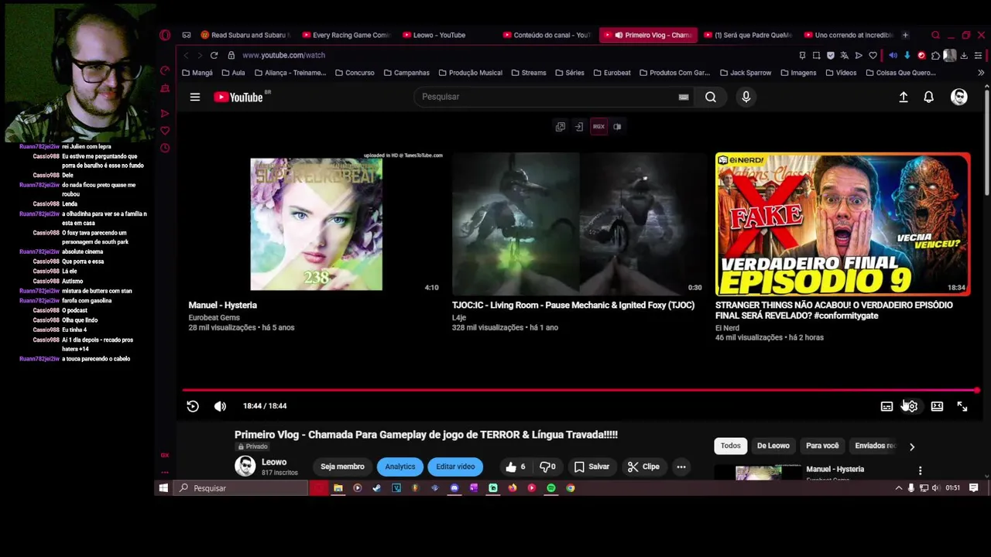This screenshot has width=991, height=557.
Task: Dislike the video with thumbs down
Action: click(x=547, y=466)
